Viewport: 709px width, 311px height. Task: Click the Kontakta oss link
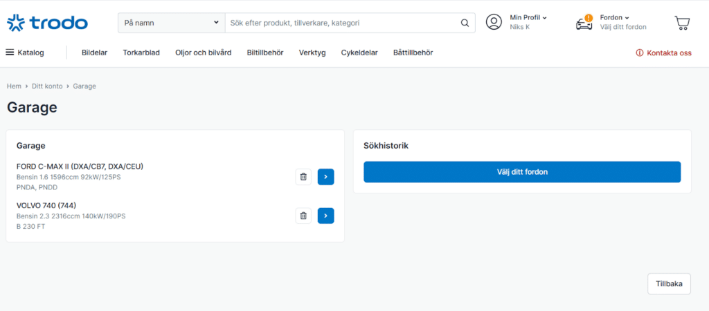point(663,53)
